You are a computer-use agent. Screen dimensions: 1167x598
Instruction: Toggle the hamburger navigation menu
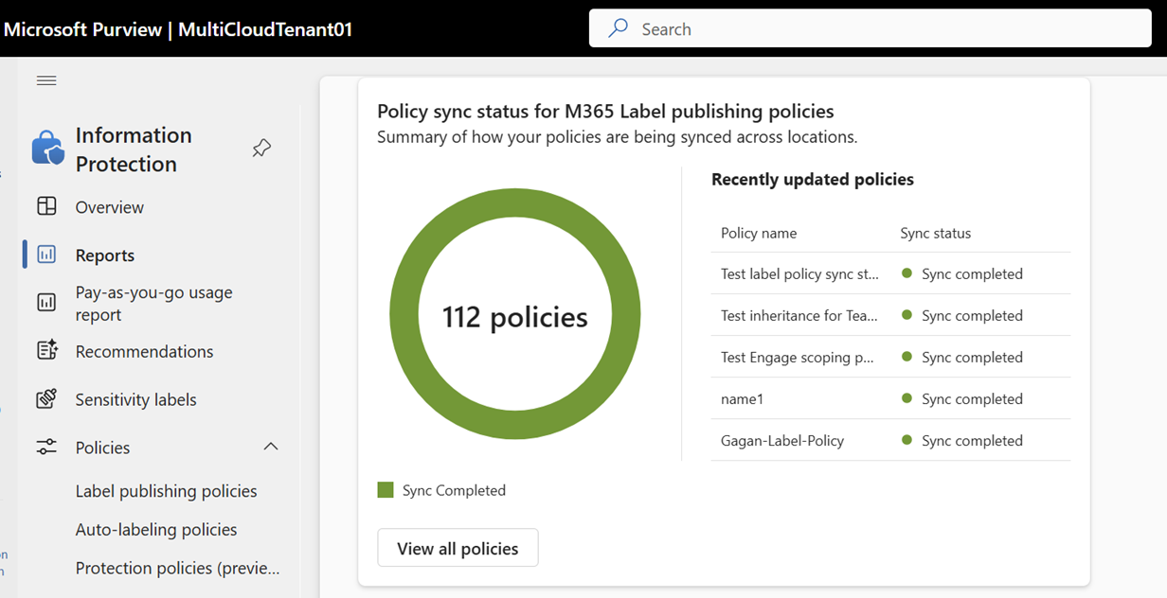coord(46,80)
